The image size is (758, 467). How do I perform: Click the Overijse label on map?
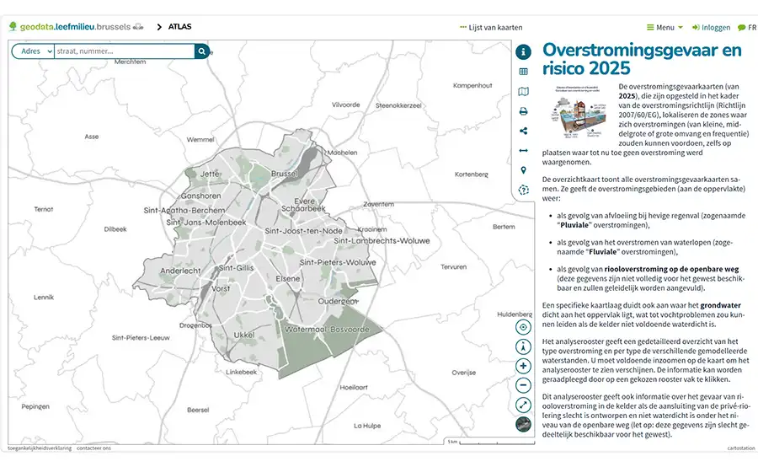[464, 373]
